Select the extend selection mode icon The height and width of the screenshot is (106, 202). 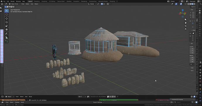8,7
